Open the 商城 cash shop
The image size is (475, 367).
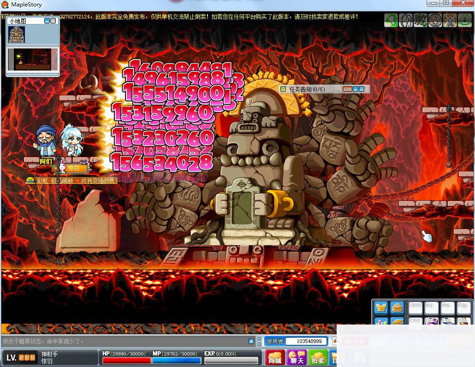click(x=275, y=358)
